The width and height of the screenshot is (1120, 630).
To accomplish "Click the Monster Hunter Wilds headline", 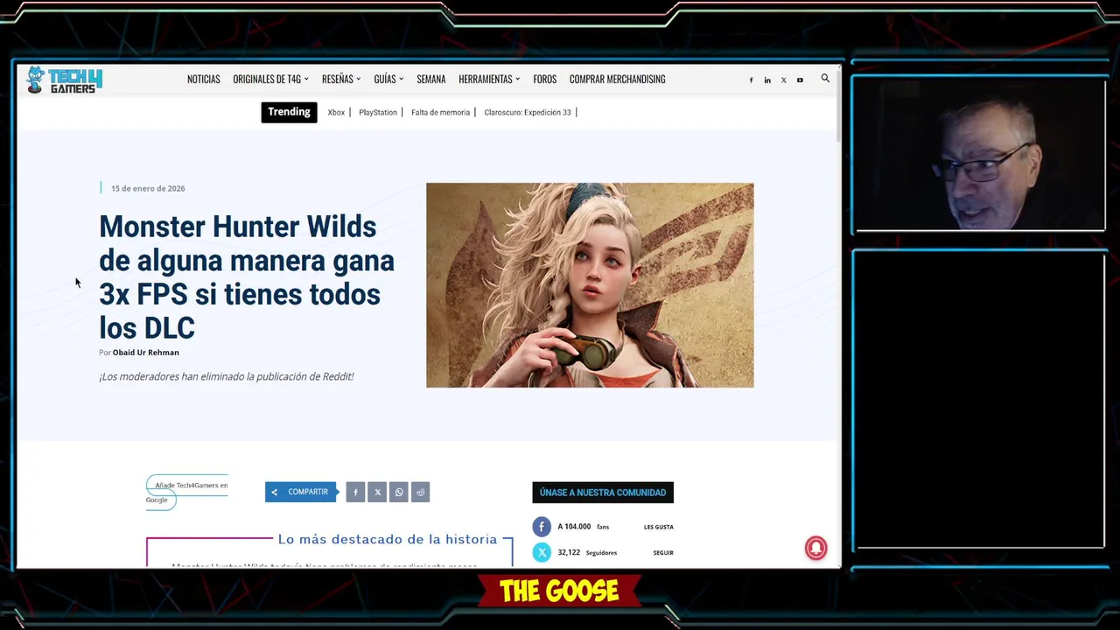I will coord(247,277).
